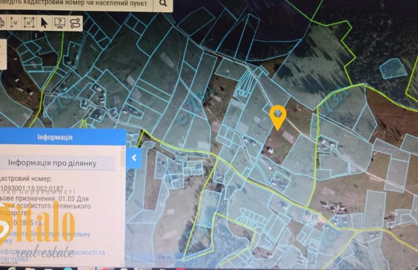418x270 pixels.
Task: Select the distance measurement tool (м)
Action: tap(14, 23)
